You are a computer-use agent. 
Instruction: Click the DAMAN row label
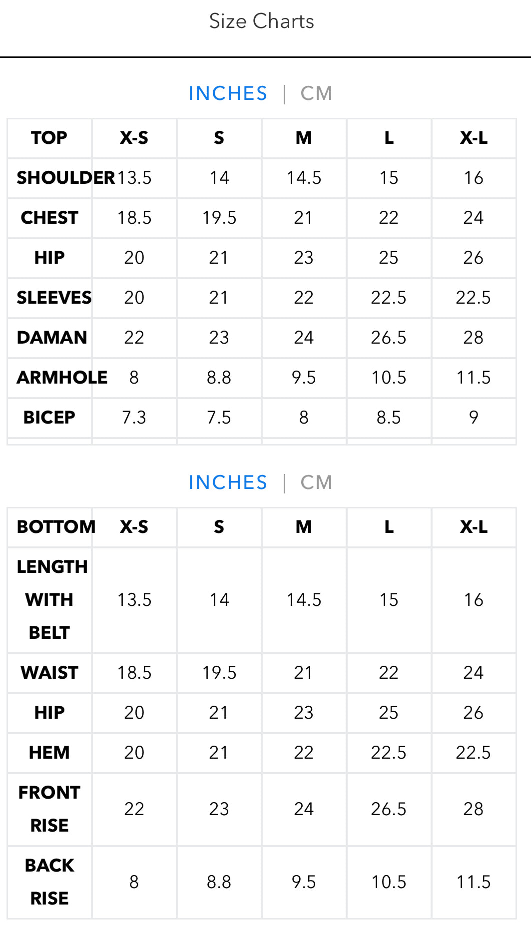point(52,338)
